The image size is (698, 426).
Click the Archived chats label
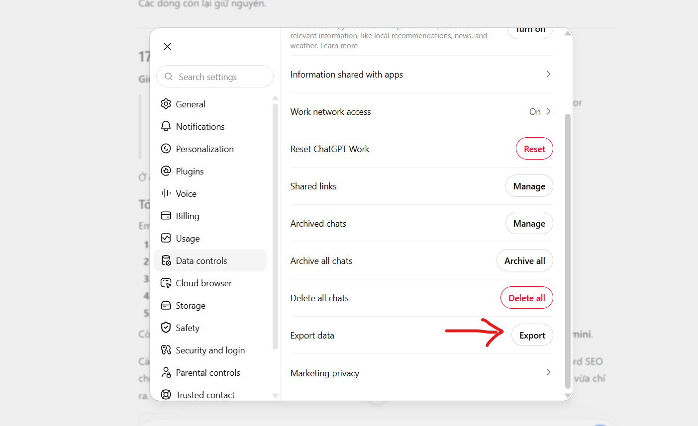coord(318,224)
